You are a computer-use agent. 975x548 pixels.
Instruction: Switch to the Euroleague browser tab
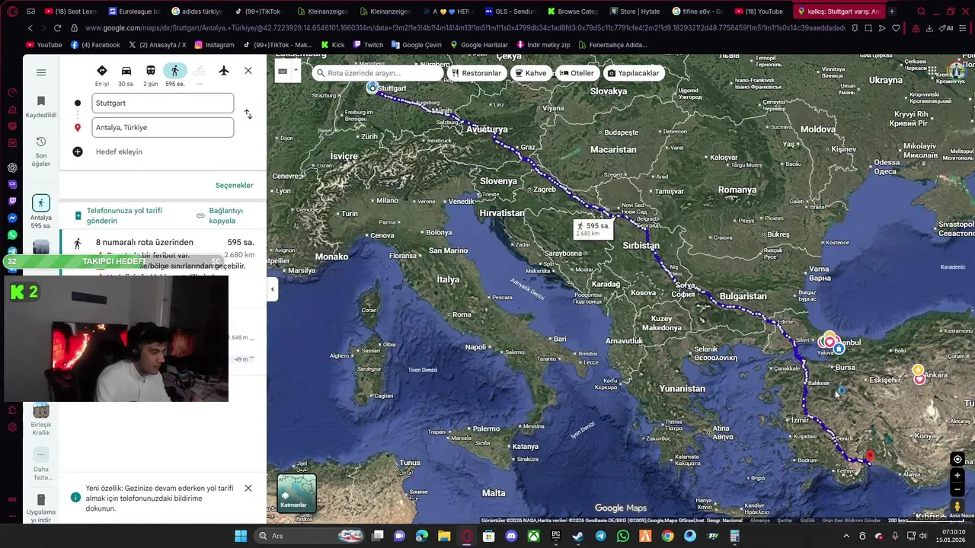coord(134,11)
